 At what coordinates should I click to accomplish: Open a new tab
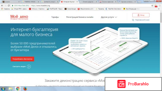pyautogui.click(x=140, y=2)
